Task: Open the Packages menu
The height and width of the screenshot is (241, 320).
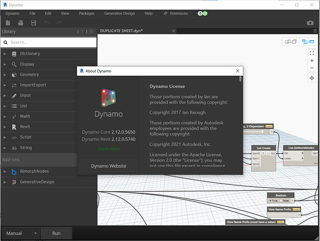Action: click(x=87, y=13)
